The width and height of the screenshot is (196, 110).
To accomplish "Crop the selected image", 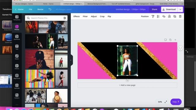I will click(102, 16).
